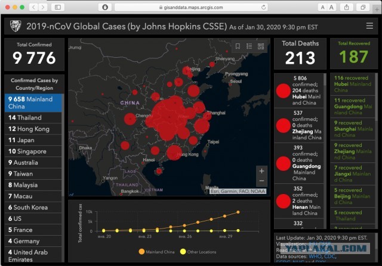Click the deaths list scrollbar
382x266 pixels.
tap(325, 80)
